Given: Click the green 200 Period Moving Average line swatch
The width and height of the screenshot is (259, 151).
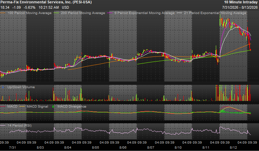Looking at the screenshot, I should click(x=57, y=13).
